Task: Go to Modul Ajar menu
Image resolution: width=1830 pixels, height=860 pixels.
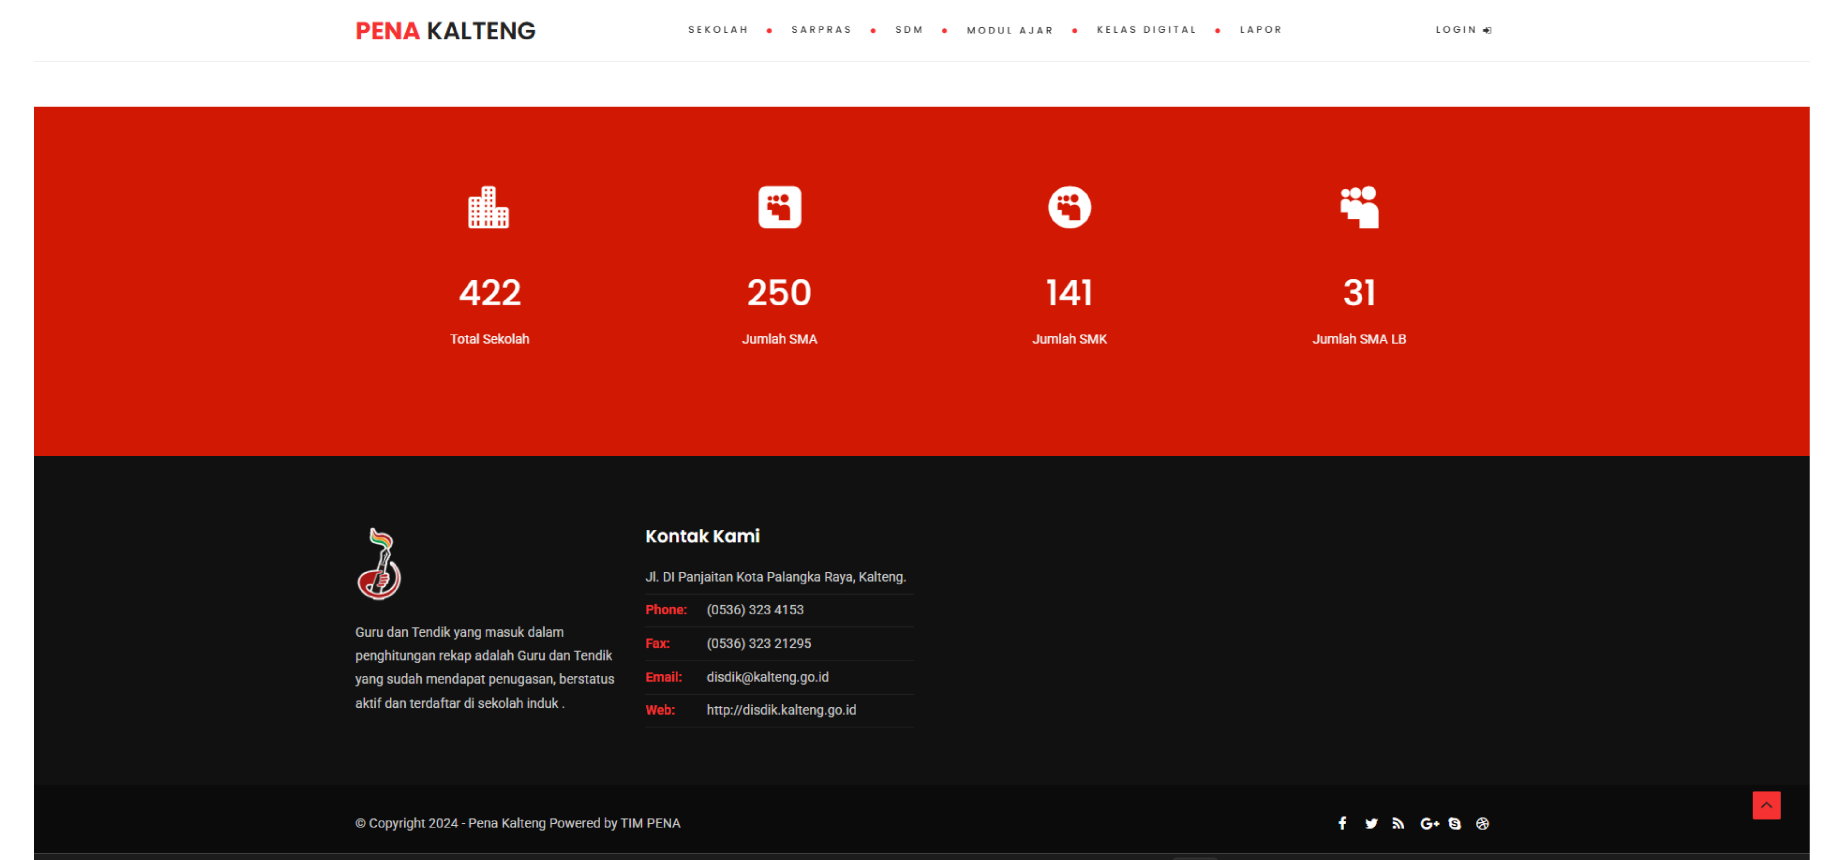Action: [x=1010, y=31]
